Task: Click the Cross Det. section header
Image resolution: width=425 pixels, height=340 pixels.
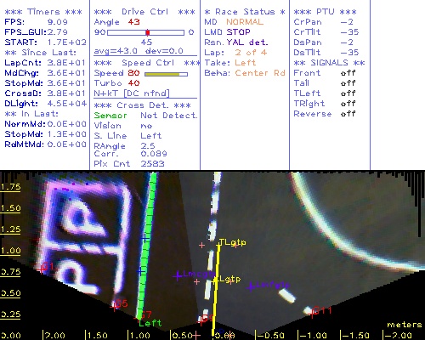Action: (143, 105)
